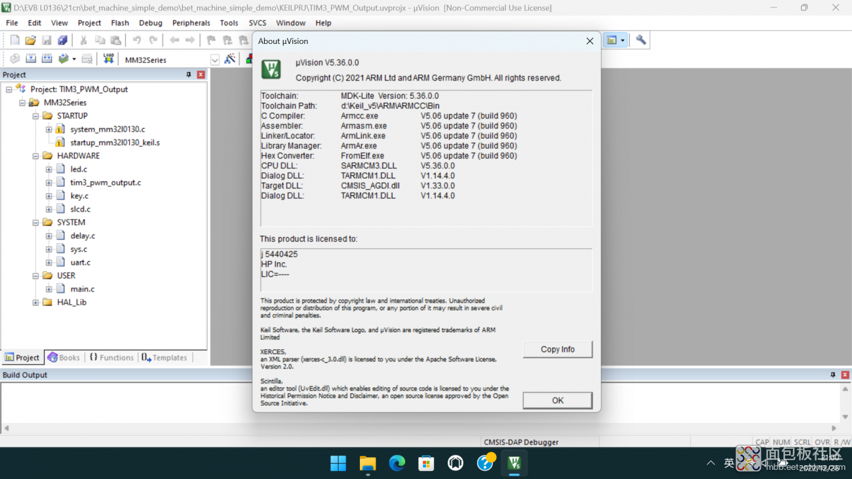
Task: Click the Build target icon
Action: pyautogui.click(x=30, y=59)
